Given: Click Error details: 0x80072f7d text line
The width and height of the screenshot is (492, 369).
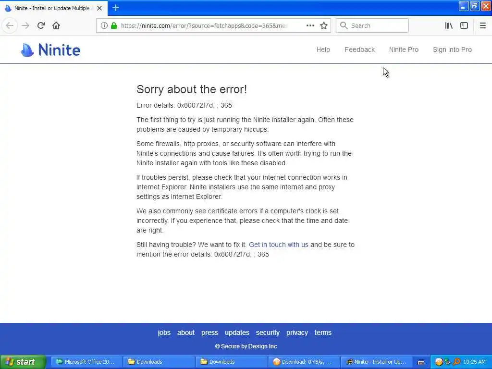Looking at the screenshot, I should [184, 105].
